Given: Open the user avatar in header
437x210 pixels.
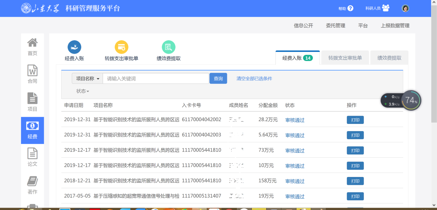Looking at the screenshot, I should point(405,8).
